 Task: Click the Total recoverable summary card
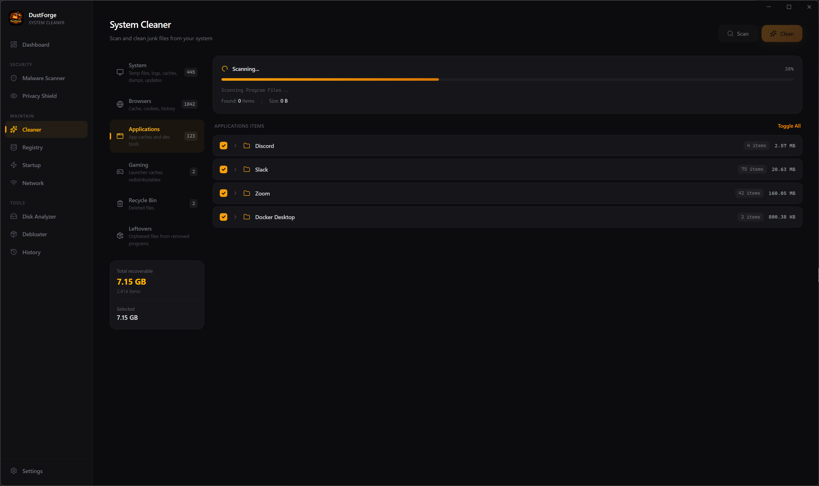click(x=157, y=294)
